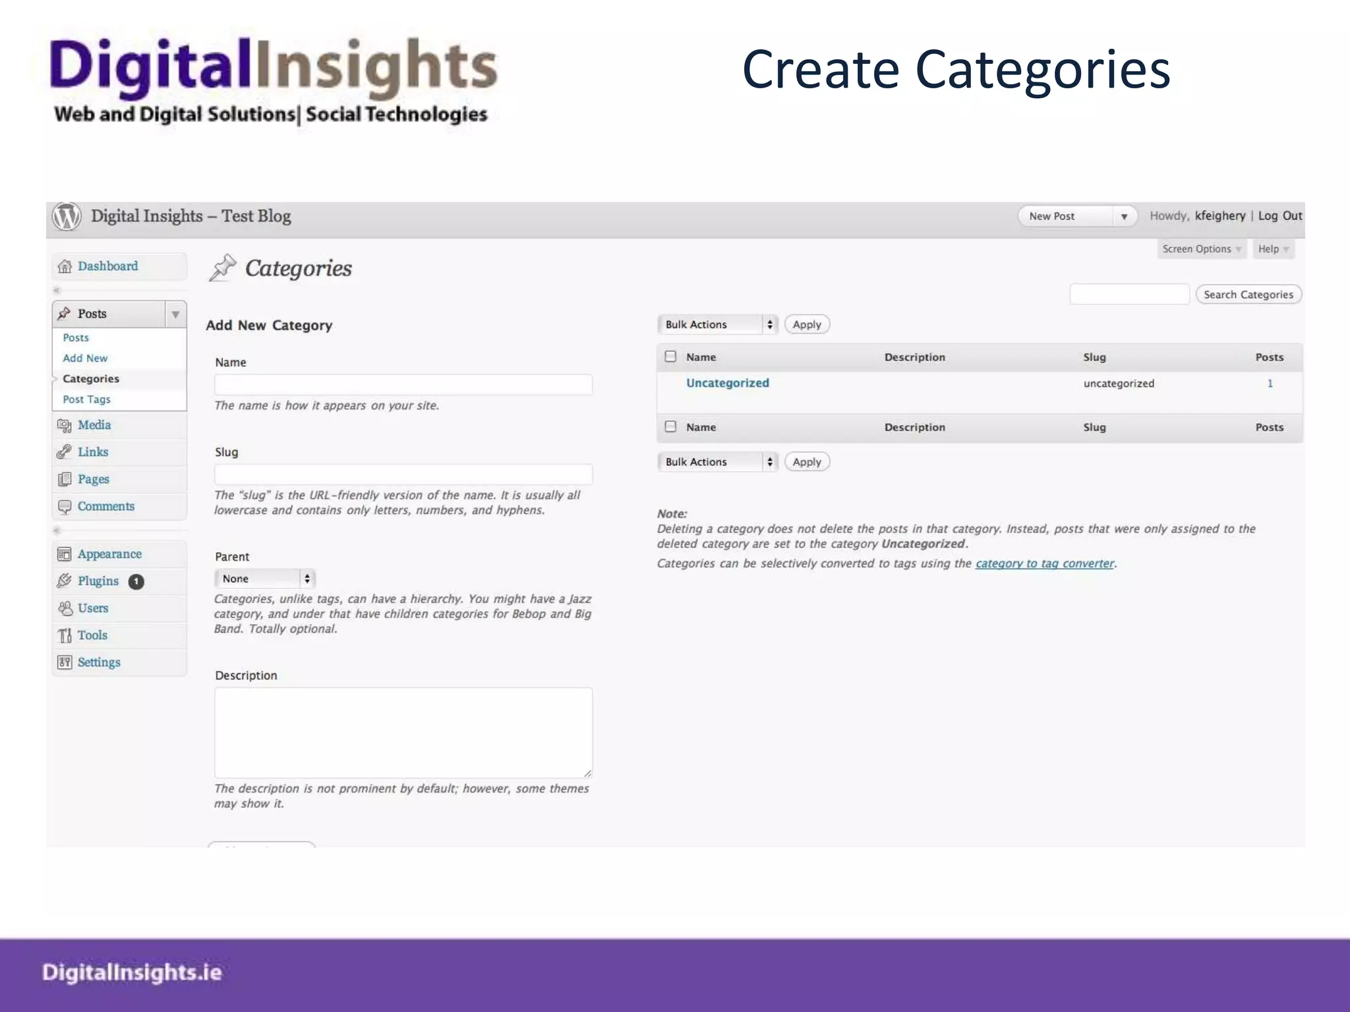Open the top Bulk Actions dropdown
This screenshot has height=1012, width=1350.
[717, 324]
